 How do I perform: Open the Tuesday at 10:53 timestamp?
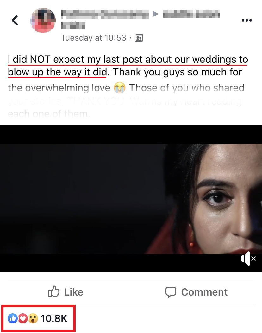coord(94,38)
